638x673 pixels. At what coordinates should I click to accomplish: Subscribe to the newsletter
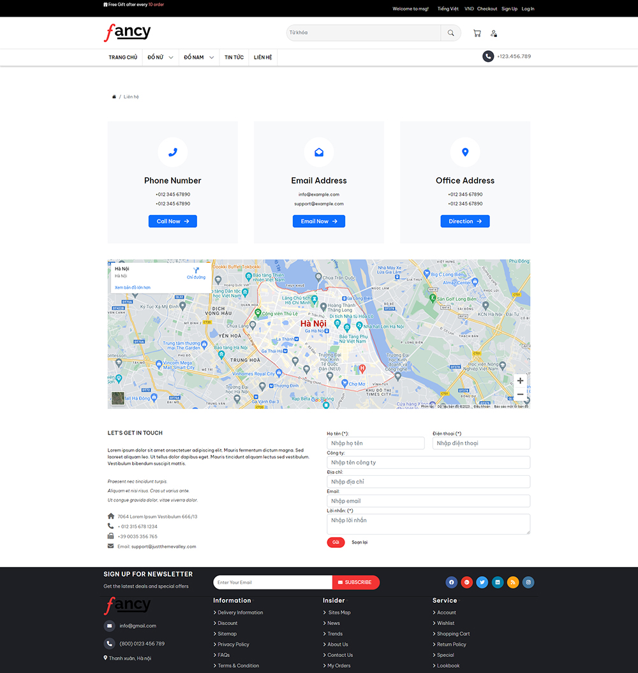pos(355,582)
